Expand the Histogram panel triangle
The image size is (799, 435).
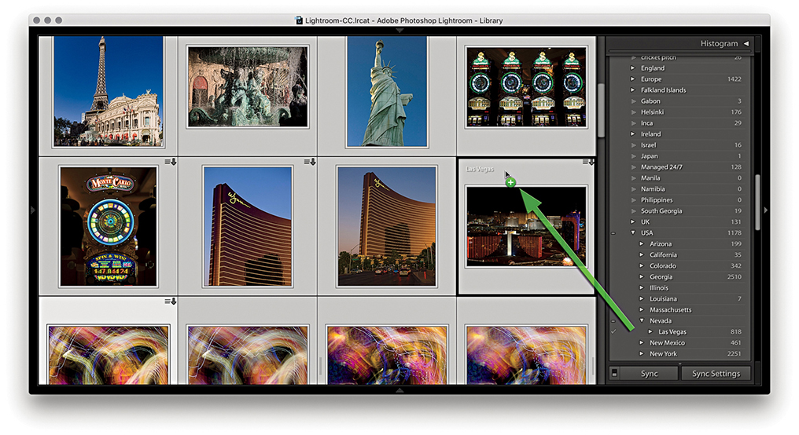click(746, 44)
